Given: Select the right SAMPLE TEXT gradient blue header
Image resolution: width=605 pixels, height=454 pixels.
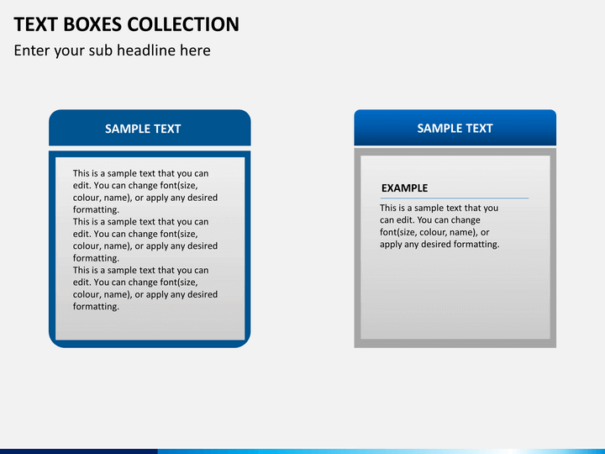Looking at the screenshot, I should (x=455, y=128).
